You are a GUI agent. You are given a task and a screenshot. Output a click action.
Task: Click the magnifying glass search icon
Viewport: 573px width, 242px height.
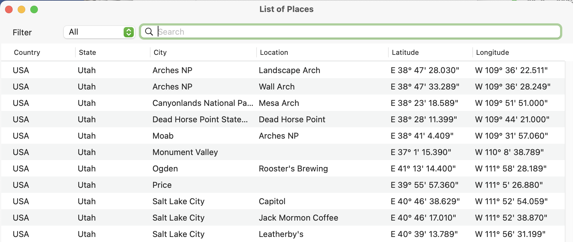click(x=149, y=32)
